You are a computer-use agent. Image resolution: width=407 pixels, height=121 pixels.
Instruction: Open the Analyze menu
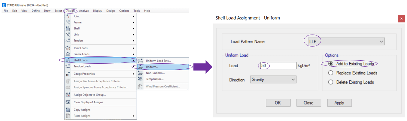pyautogui.click(x=84, y=11)
